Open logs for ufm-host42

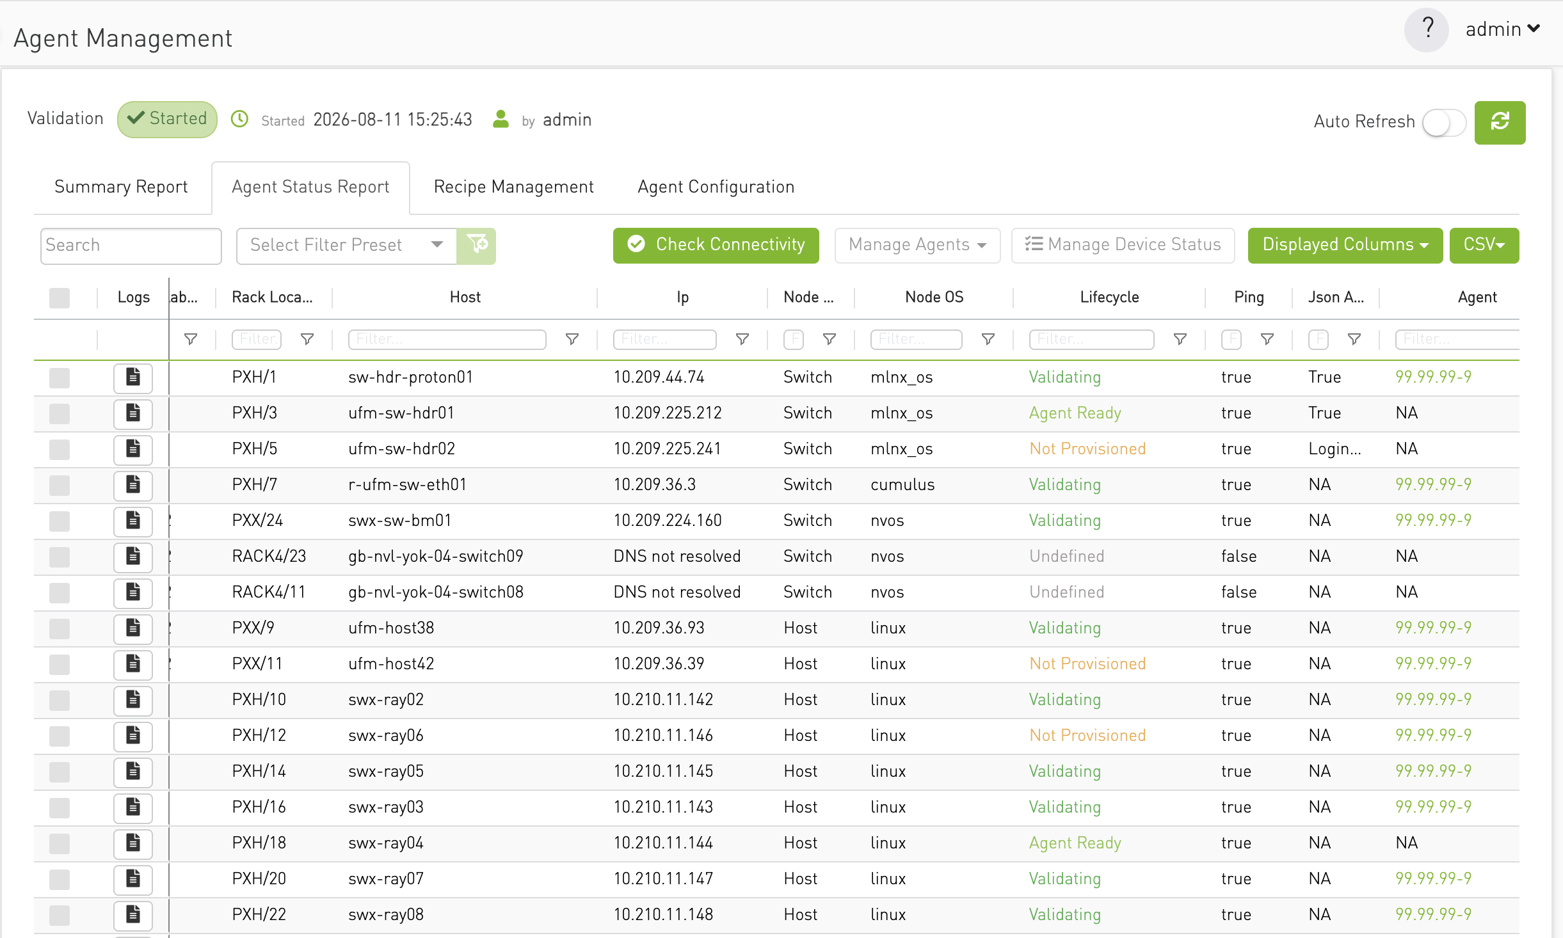point(133,664)
